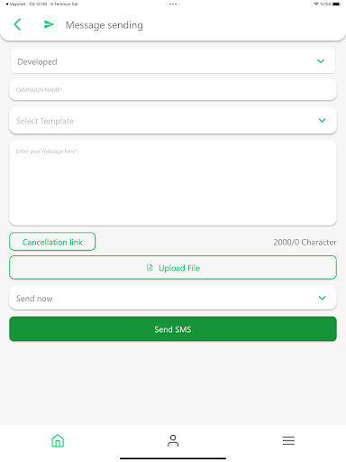
Task: Open the Select Template dropdown
Action: click(173, 121)
